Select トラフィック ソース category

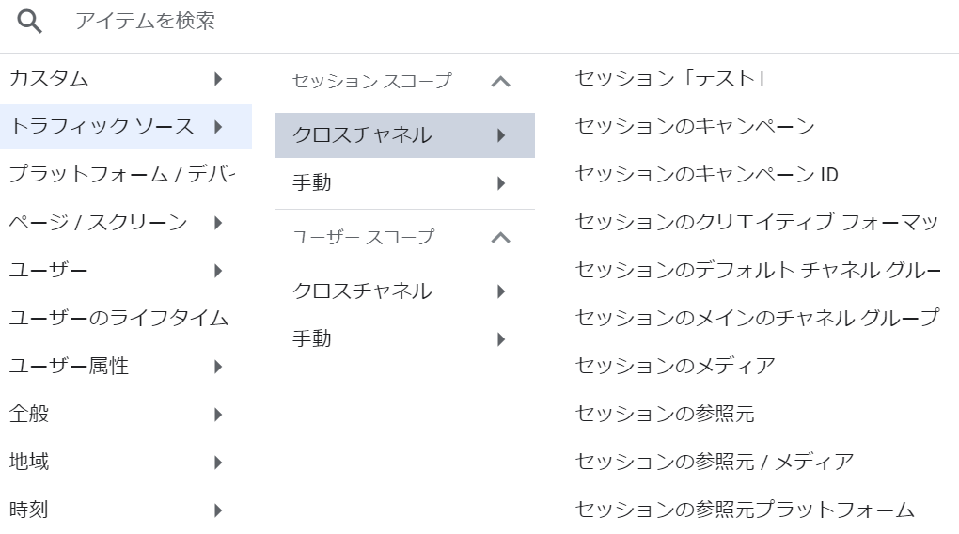[x=126, y=127]
